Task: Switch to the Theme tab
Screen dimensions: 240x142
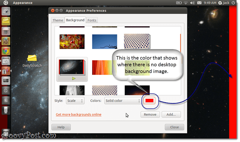Action: [58, 20]
